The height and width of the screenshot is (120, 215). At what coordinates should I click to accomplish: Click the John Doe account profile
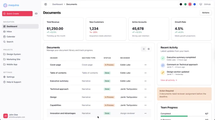click(x=21, y=116)
